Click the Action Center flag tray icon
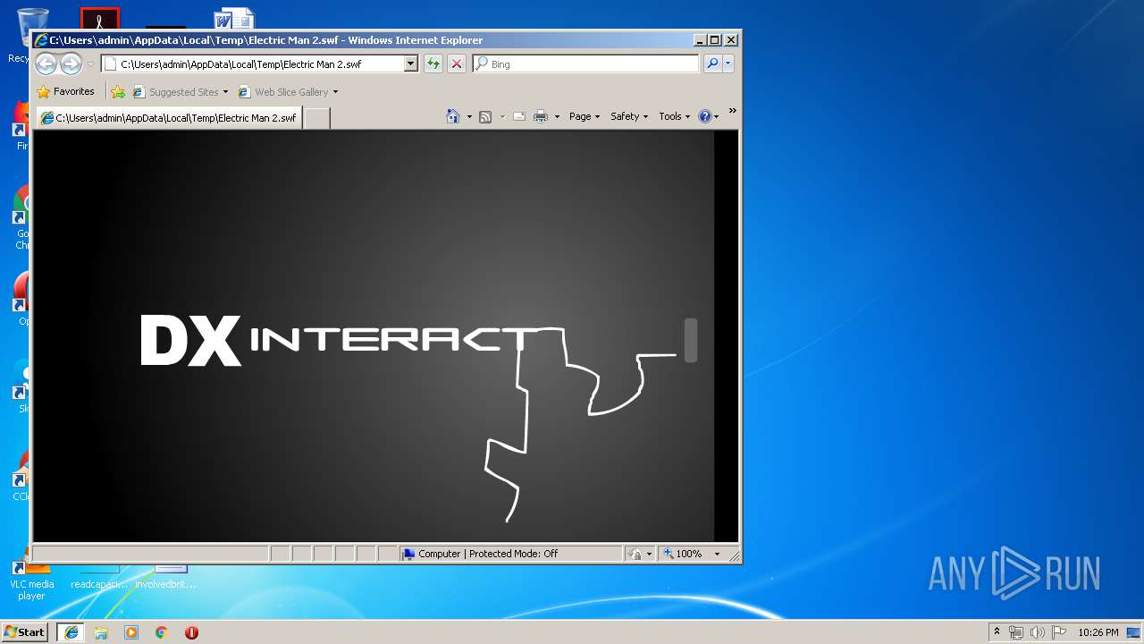This screenshot has height=644, width=1144. point(1057,632)
